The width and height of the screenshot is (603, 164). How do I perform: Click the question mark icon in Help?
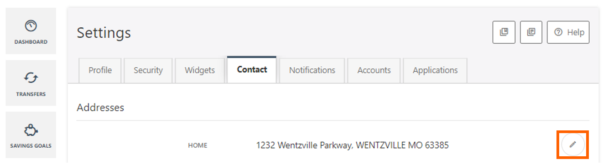click(558, 32)
